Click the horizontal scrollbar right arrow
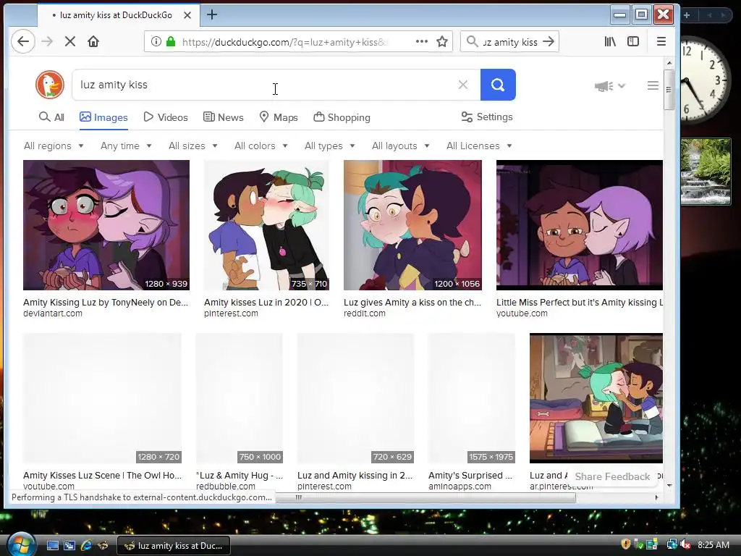The width and height of the screenshot is (741, 556). click(x=656, y=497)
